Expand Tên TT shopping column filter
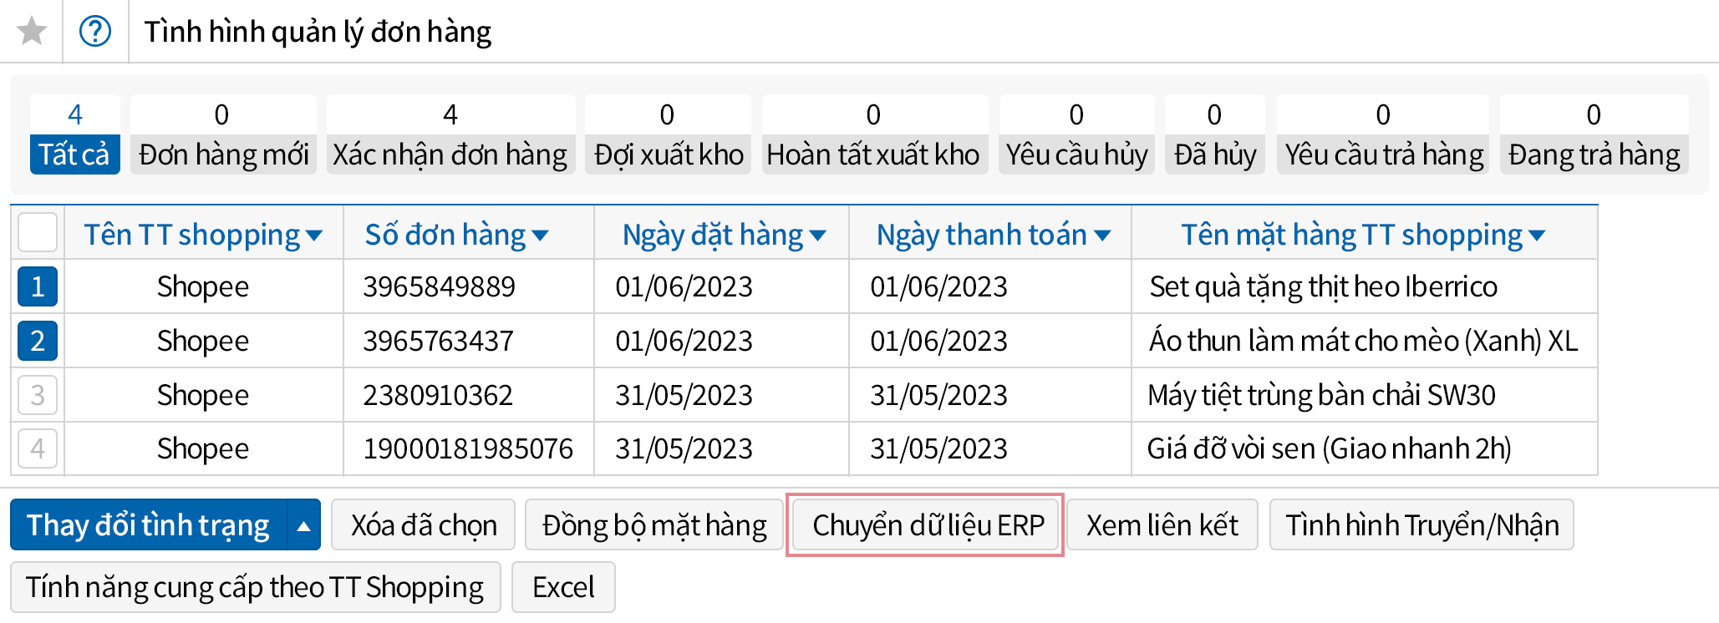The height and width of the screenshot is (623, 1719). 314,236
